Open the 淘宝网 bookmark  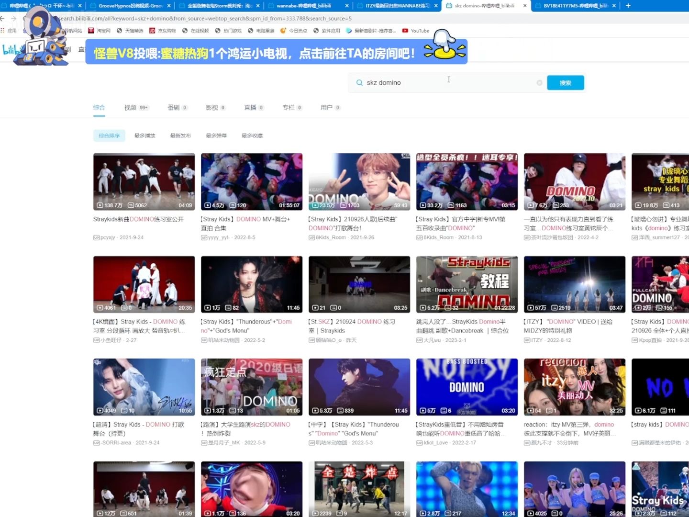(x=100, y=31)
